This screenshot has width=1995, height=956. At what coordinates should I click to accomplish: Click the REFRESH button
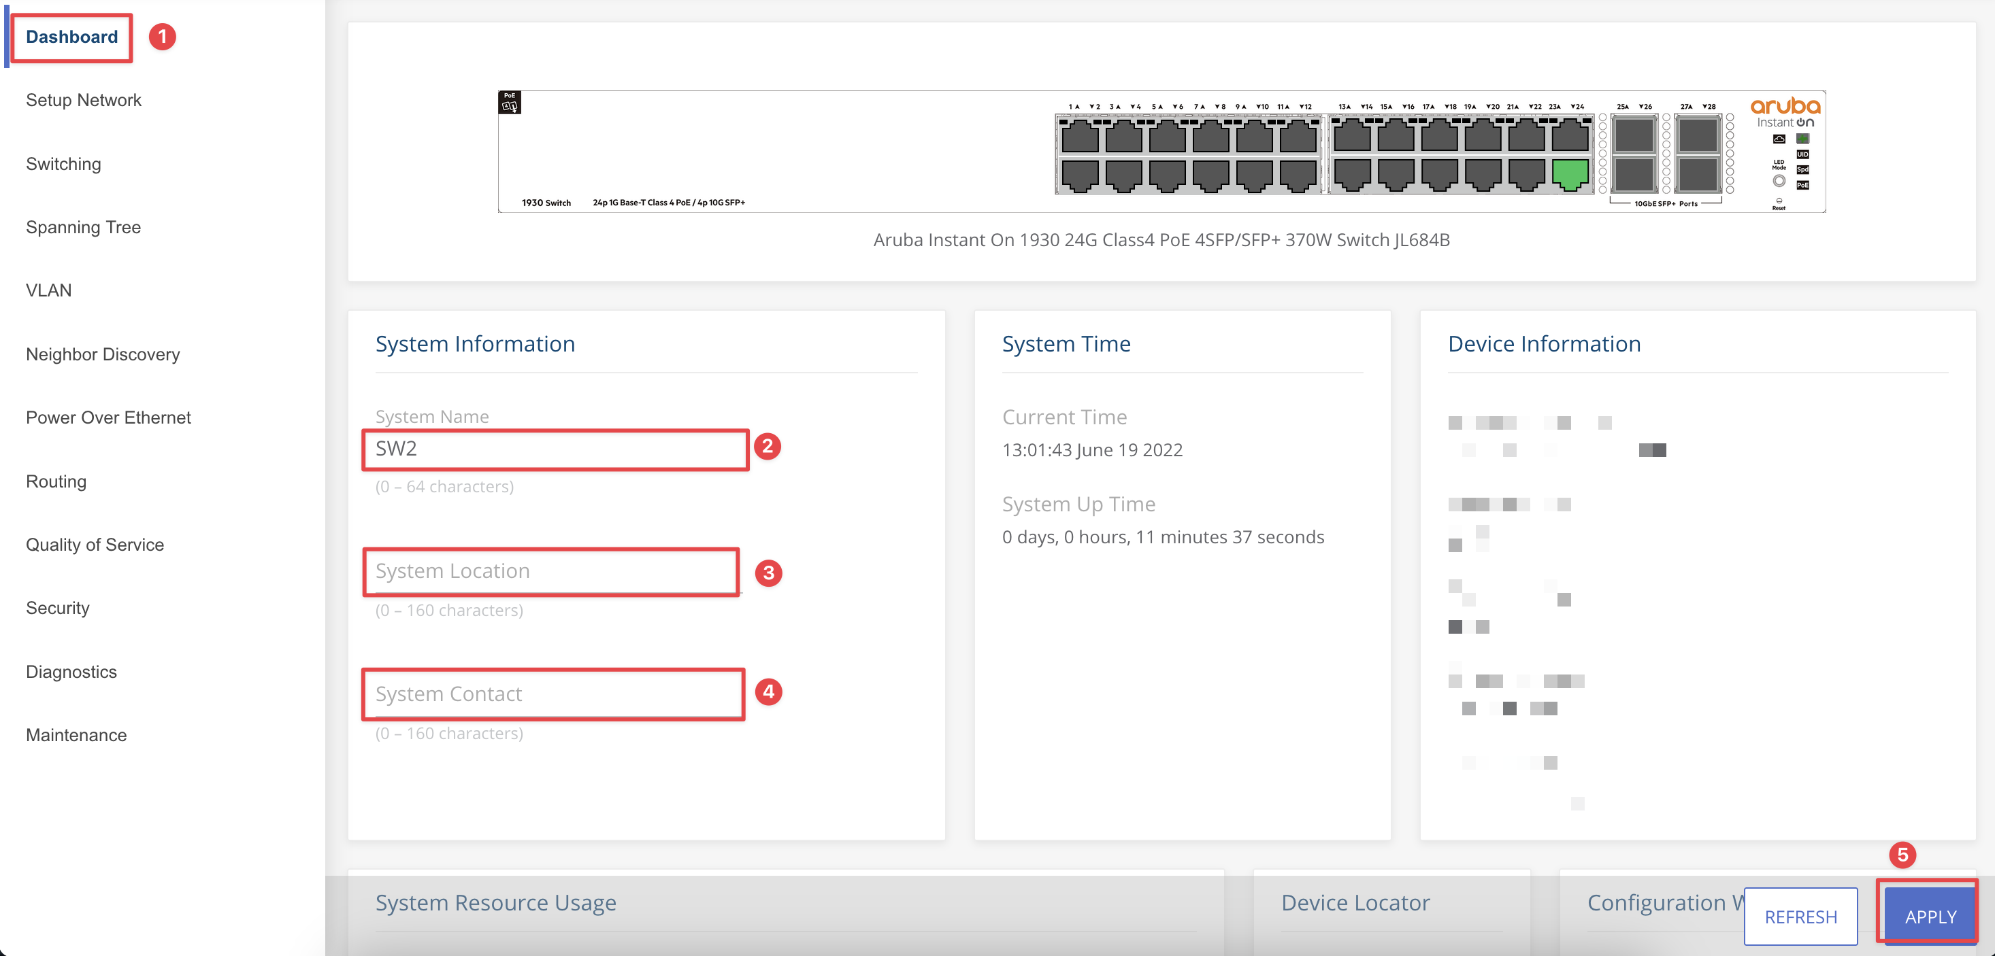click(x=1800, y=916)
